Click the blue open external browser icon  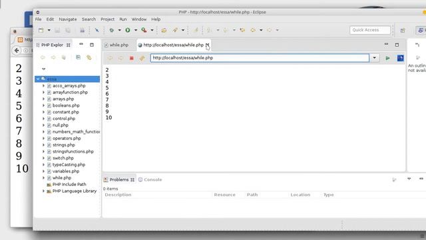click(400, 58)
